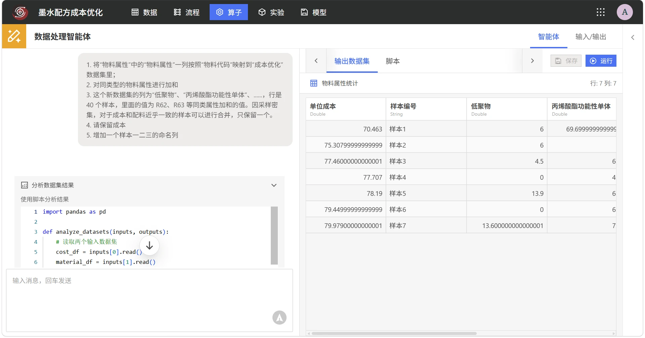The image size is (645, 338).
Task: Open the 模型 tab in top navigation
Action: click(313, 12)
